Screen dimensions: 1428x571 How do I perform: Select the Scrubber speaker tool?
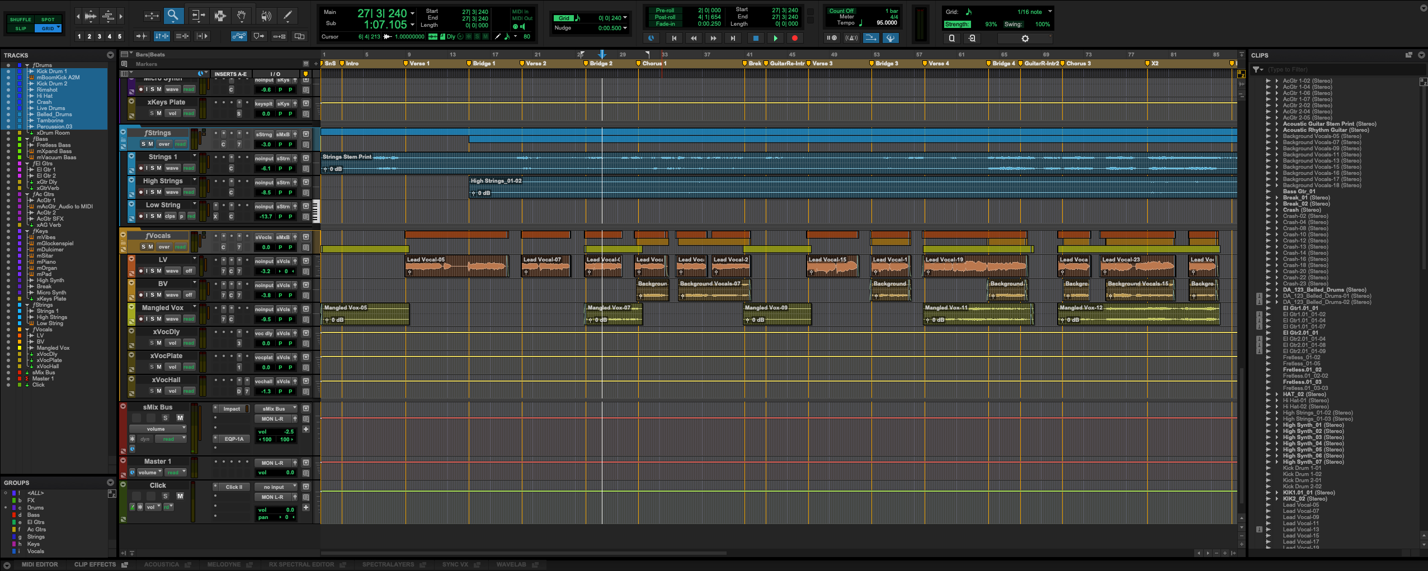(x=265, y=16)
